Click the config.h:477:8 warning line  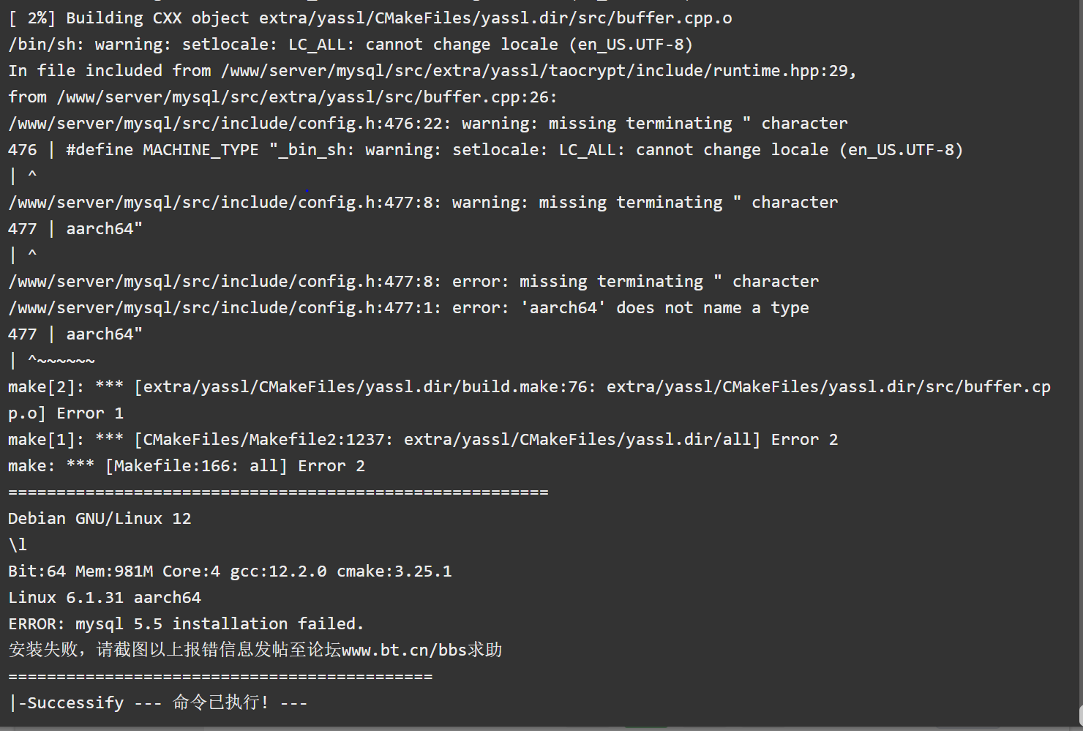(423, 202)
